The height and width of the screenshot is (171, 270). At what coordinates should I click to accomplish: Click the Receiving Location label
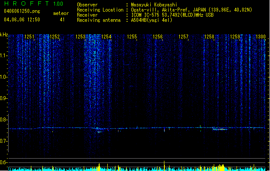click(x=100, y=10)
